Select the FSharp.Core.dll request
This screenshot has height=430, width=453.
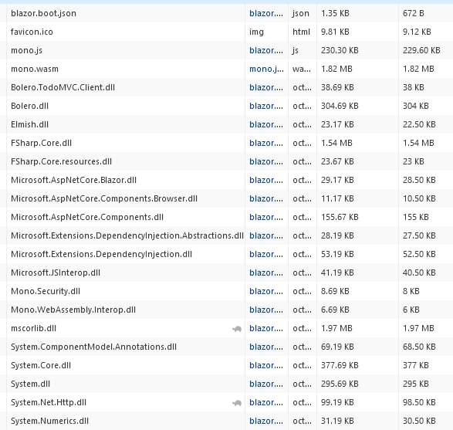[42, 143]
